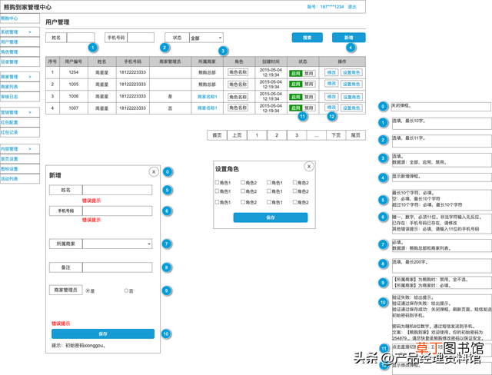Click 修改 for user 1005
The width and height of the screenshot is (492, 375).
coord(331,84)
